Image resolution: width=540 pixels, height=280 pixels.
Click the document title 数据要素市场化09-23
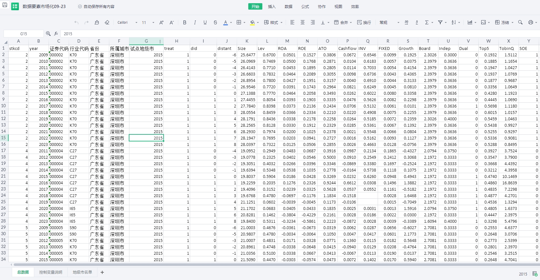[44, 6]
